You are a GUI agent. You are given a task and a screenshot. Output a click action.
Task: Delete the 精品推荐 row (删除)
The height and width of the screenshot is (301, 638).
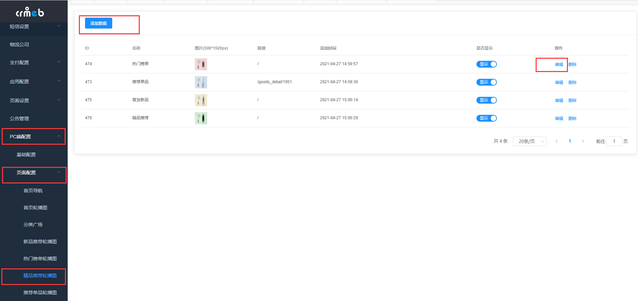572,118
